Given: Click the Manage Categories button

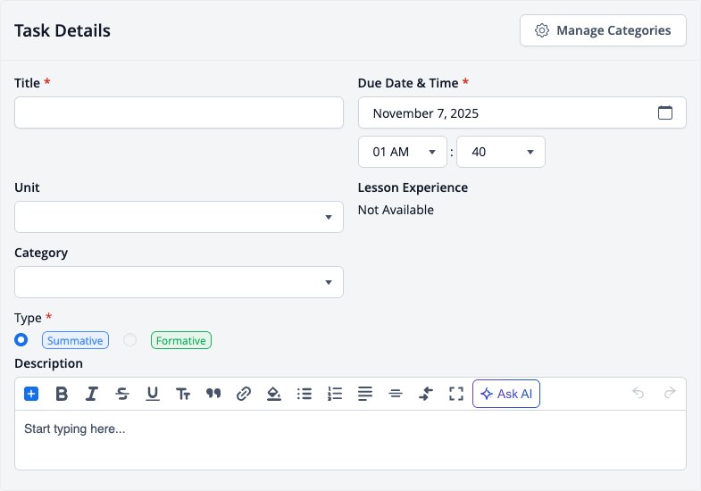Looking at the screenshot, I should coord(603,30).
